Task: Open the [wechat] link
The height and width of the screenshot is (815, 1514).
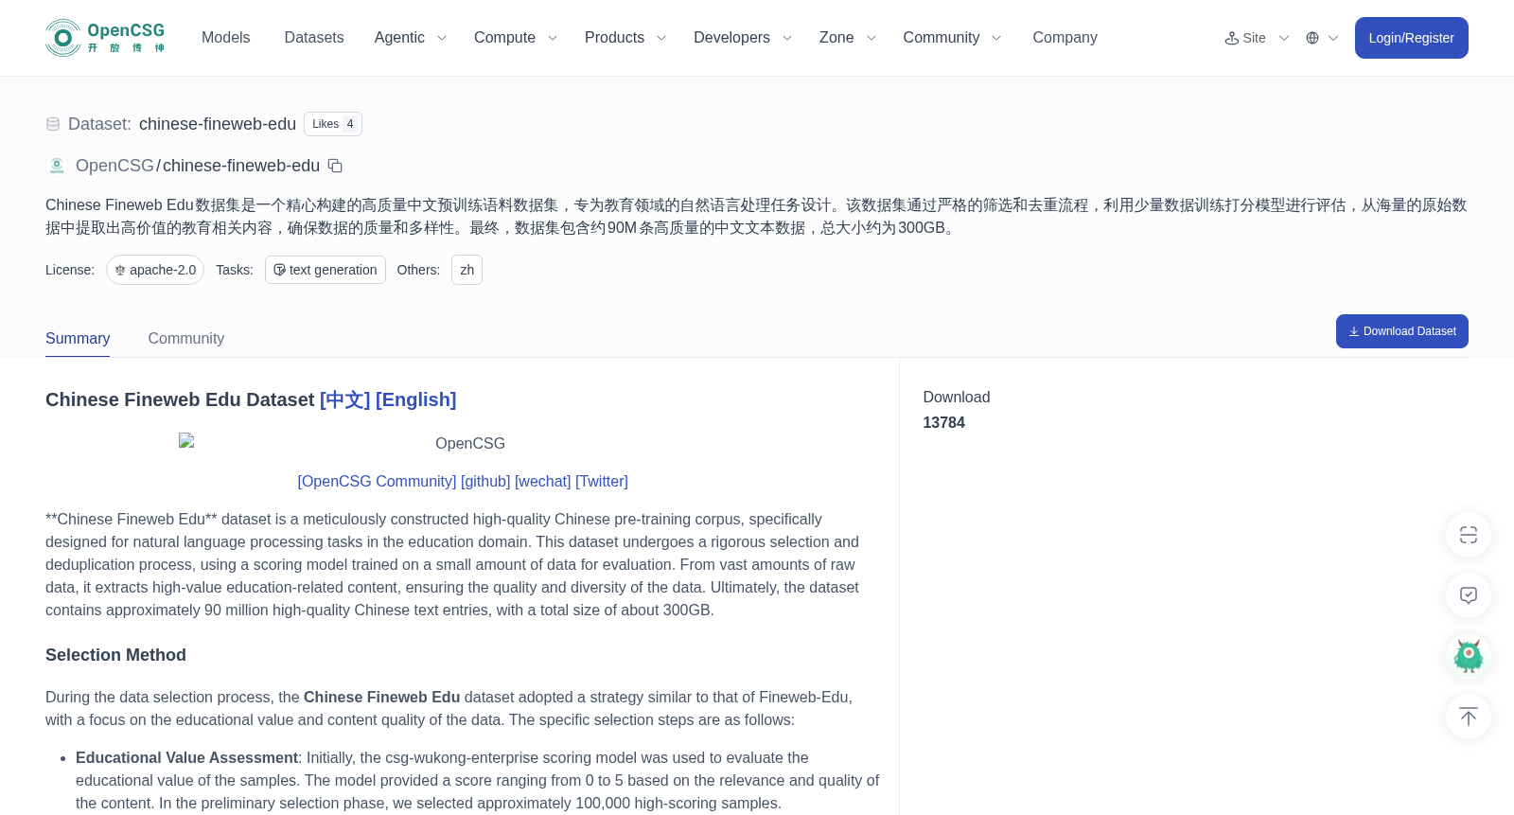Action: (543, 481)
